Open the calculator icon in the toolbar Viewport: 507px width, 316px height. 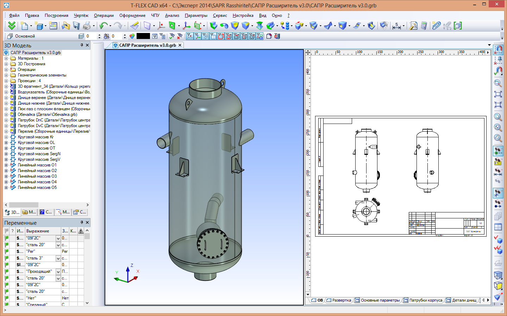coord(424,26)
